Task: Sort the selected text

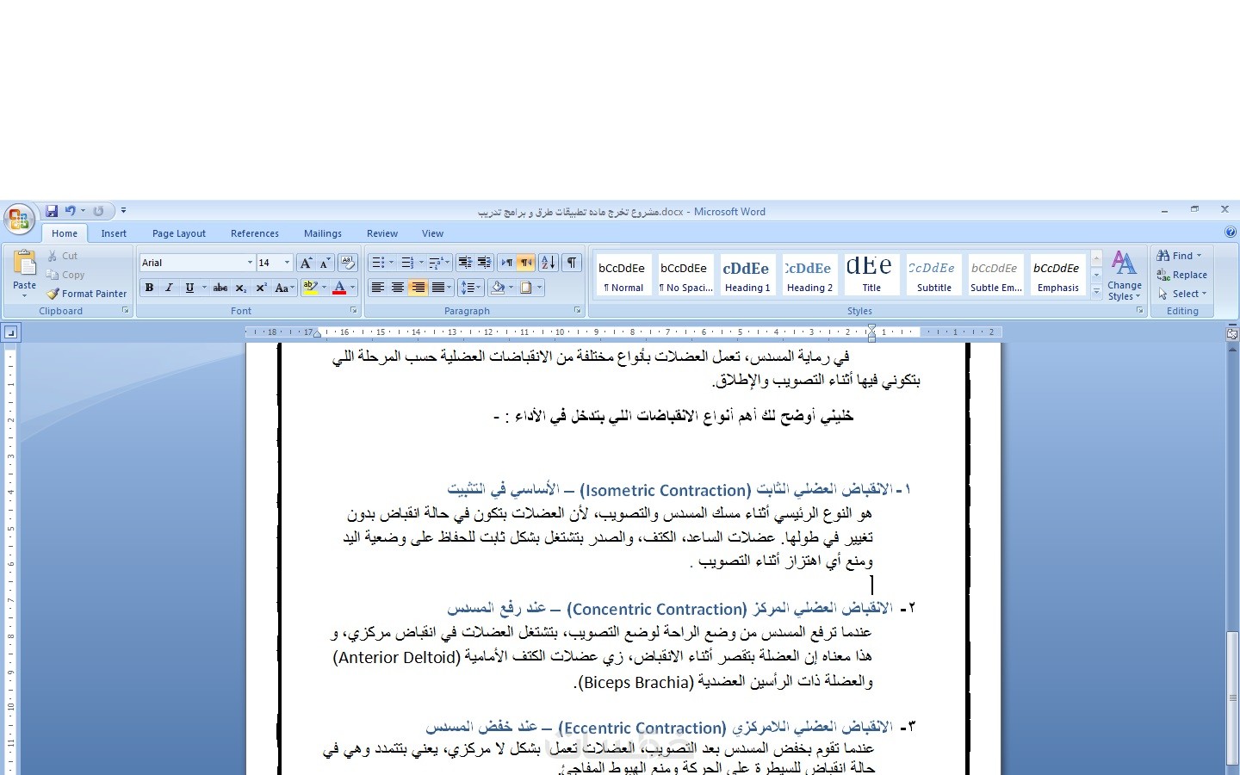Action: click(x=549, y=263)
